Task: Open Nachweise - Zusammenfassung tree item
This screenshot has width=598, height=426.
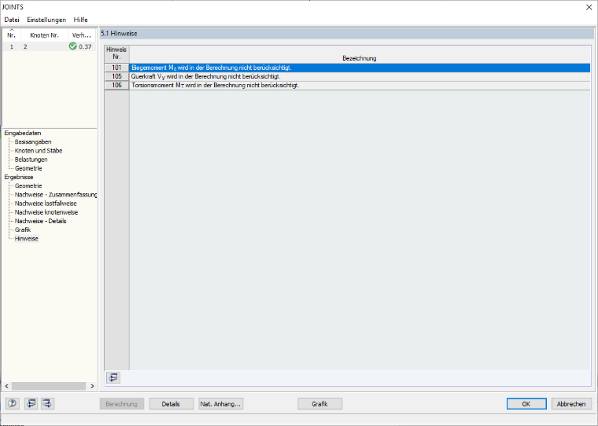Action: 56,194
